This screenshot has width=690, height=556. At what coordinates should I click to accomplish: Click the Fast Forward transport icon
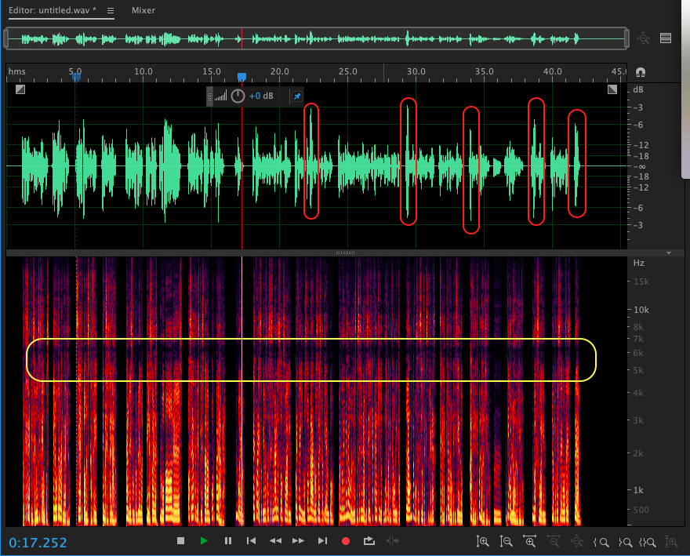[x=298, y=541]
